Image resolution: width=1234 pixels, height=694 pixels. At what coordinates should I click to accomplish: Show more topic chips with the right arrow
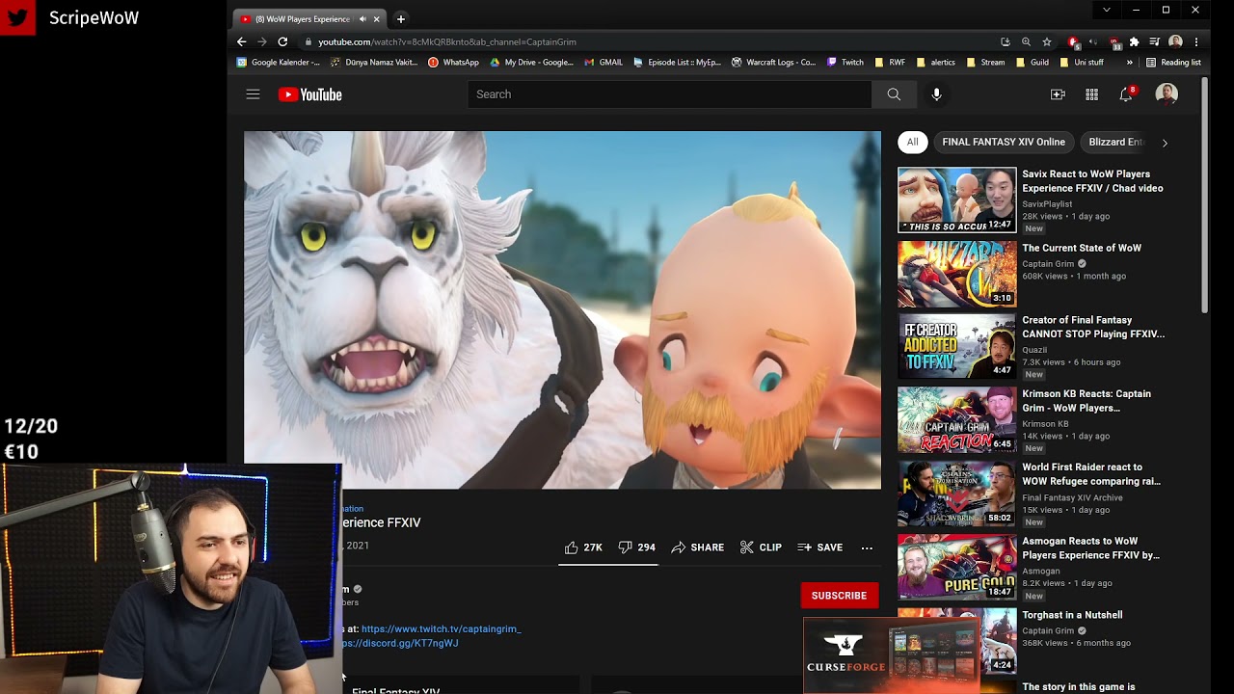coord(1165,143)
